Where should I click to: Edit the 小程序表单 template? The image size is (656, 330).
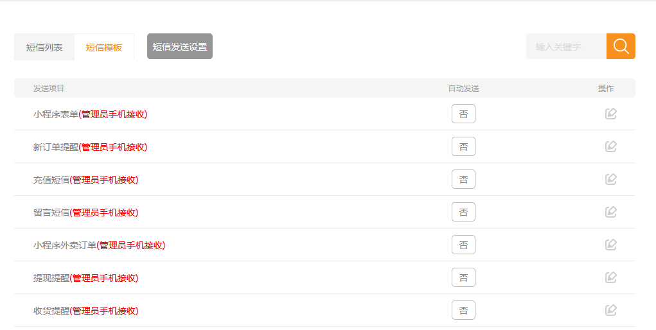(611, 114)
